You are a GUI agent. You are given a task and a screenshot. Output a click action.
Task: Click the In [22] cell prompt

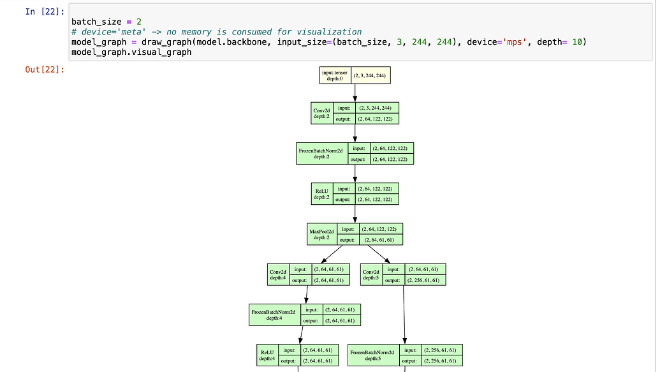tap(44, 11)
